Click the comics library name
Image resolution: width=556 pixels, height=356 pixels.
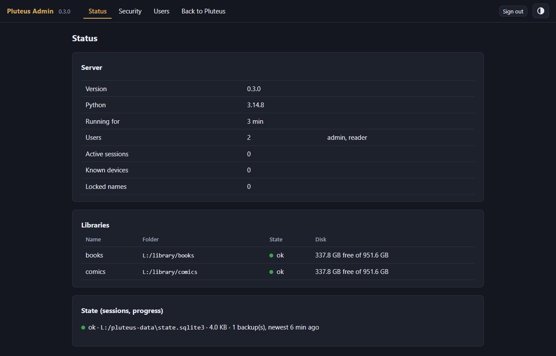96,272
